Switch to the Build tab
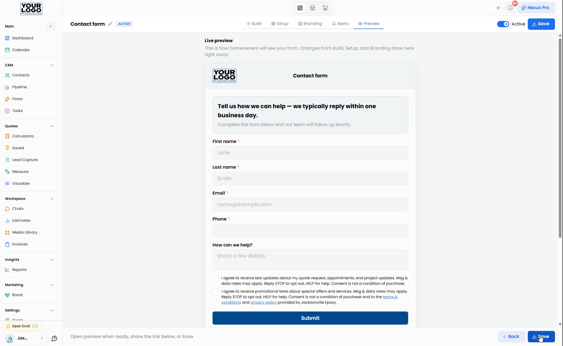Viewport: 563px width, 346px height. pyautogui.click(x=254, y=24)
